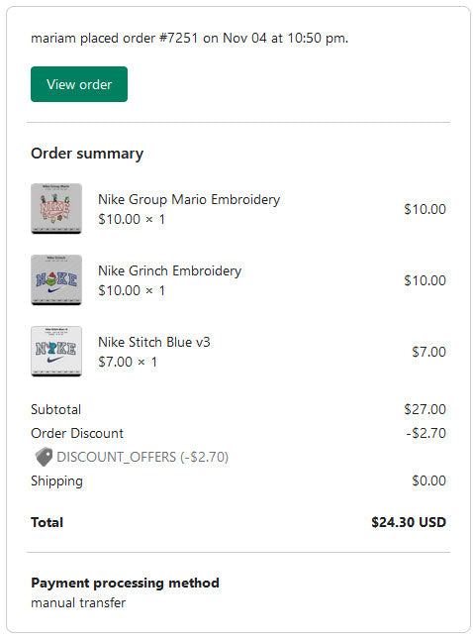Select the Nike Group Mario Embroidery title
The image size is (473, 640).
coord(189,199)
